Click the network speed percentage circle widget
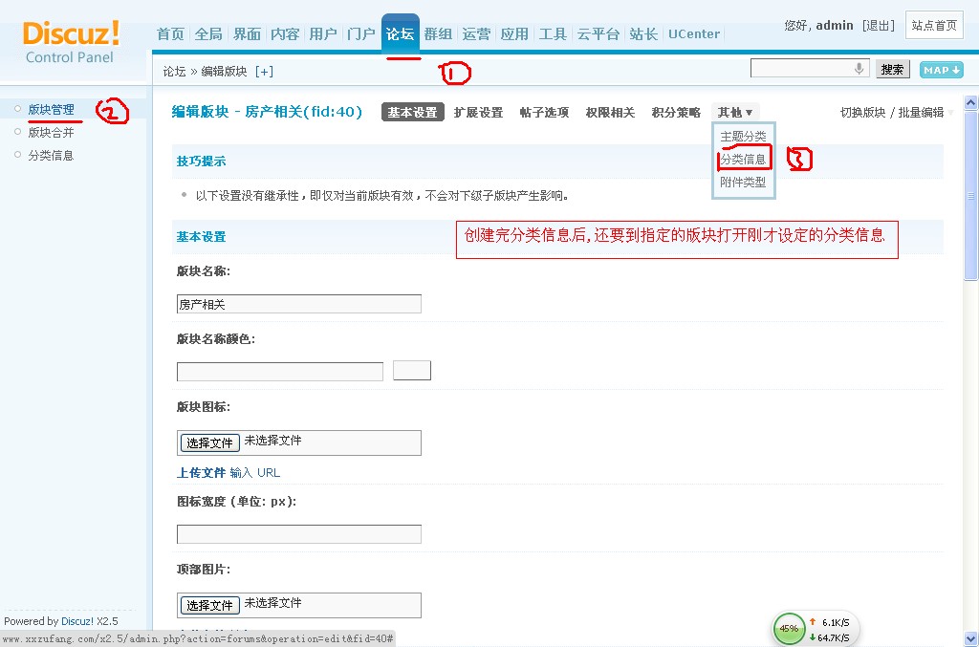Screen dimensions: 979x647 [788, 628]
